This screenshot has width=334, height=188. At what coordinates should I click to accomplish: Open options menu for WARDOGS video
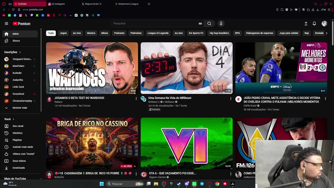[136, 98]
